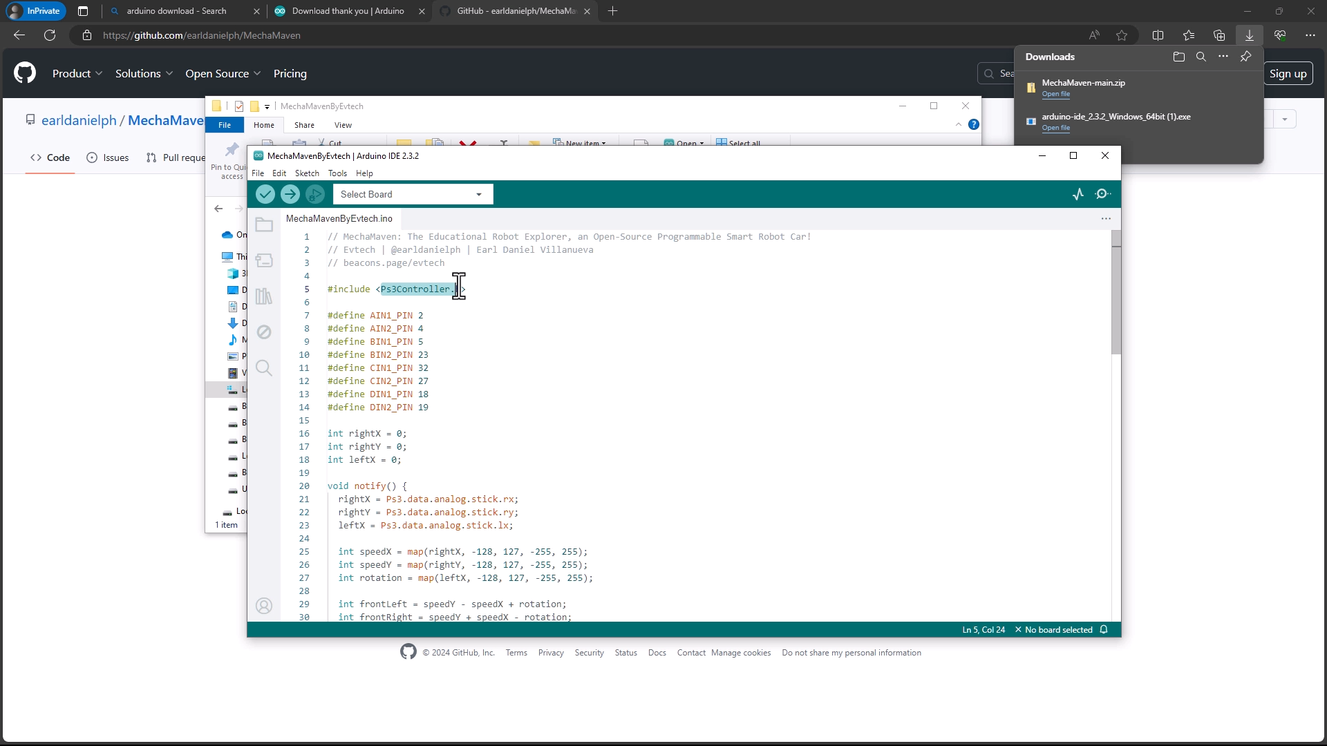Open the Search panel in Arduino sidebar
The image size is (1327, 746).
[264, 367]
